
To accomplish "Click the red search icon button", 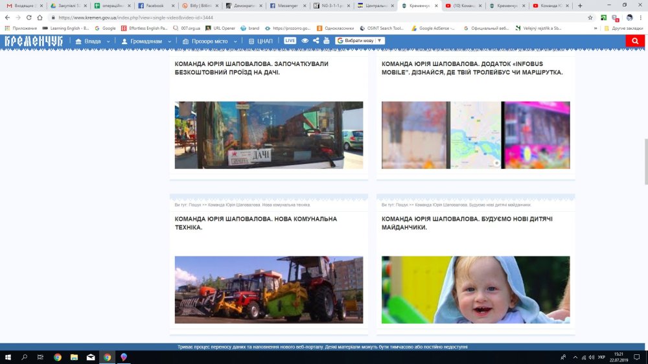I will [635, 41].
